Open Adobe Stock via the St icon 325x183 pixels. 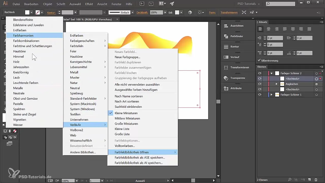151,4
